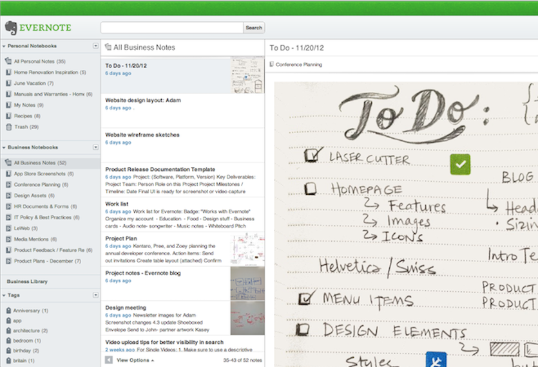This screenshot has height=367, width=538.
Task: Click the Project Plan note thumbnail
Action: click(x=247, y=249)
